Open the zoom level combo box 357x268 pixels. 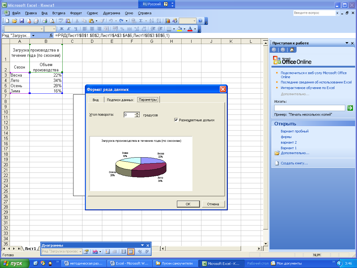tap(187, 21)
